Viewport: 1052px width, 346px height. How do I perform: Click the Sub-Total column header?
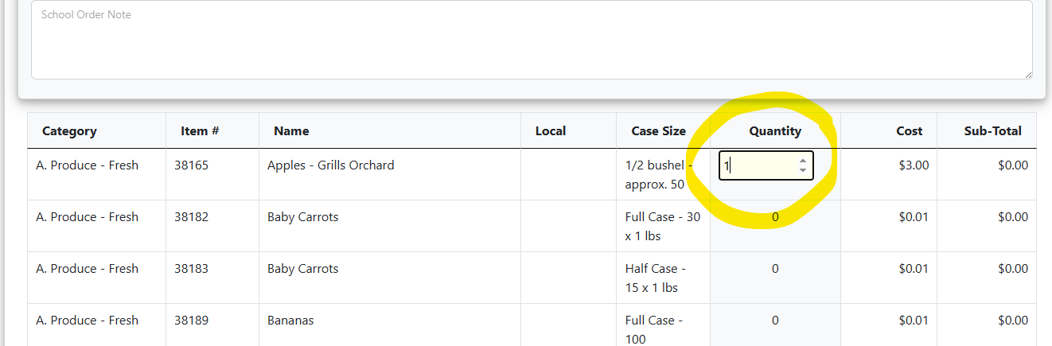coord(992,131)
